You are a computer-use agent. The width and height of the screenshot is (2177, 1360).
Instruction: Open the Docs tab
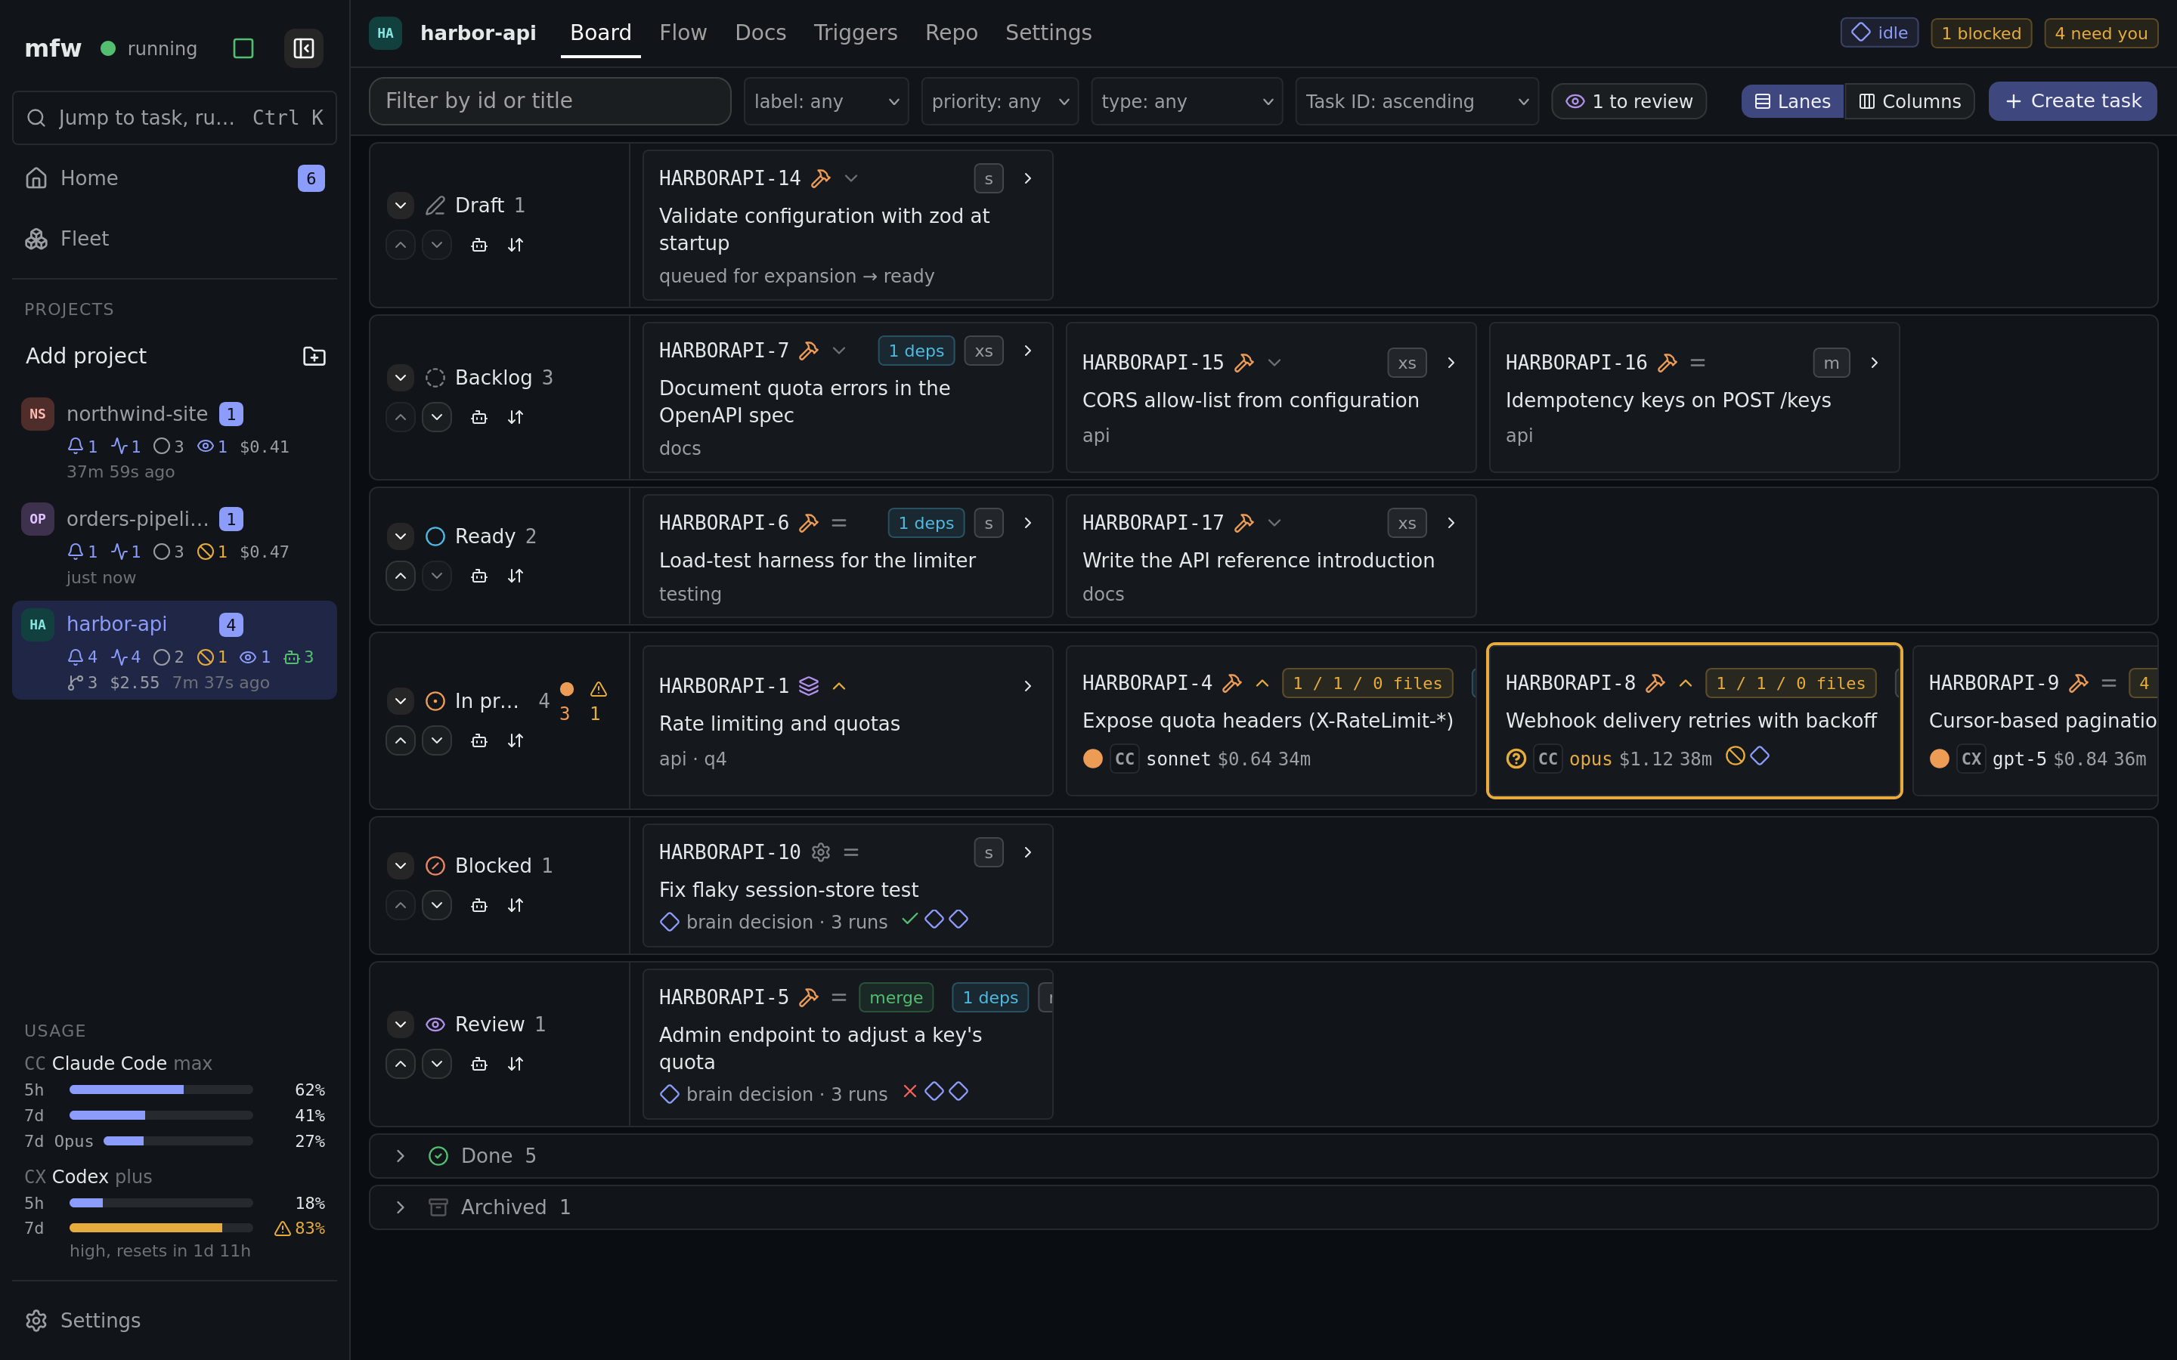click(760, 33)
